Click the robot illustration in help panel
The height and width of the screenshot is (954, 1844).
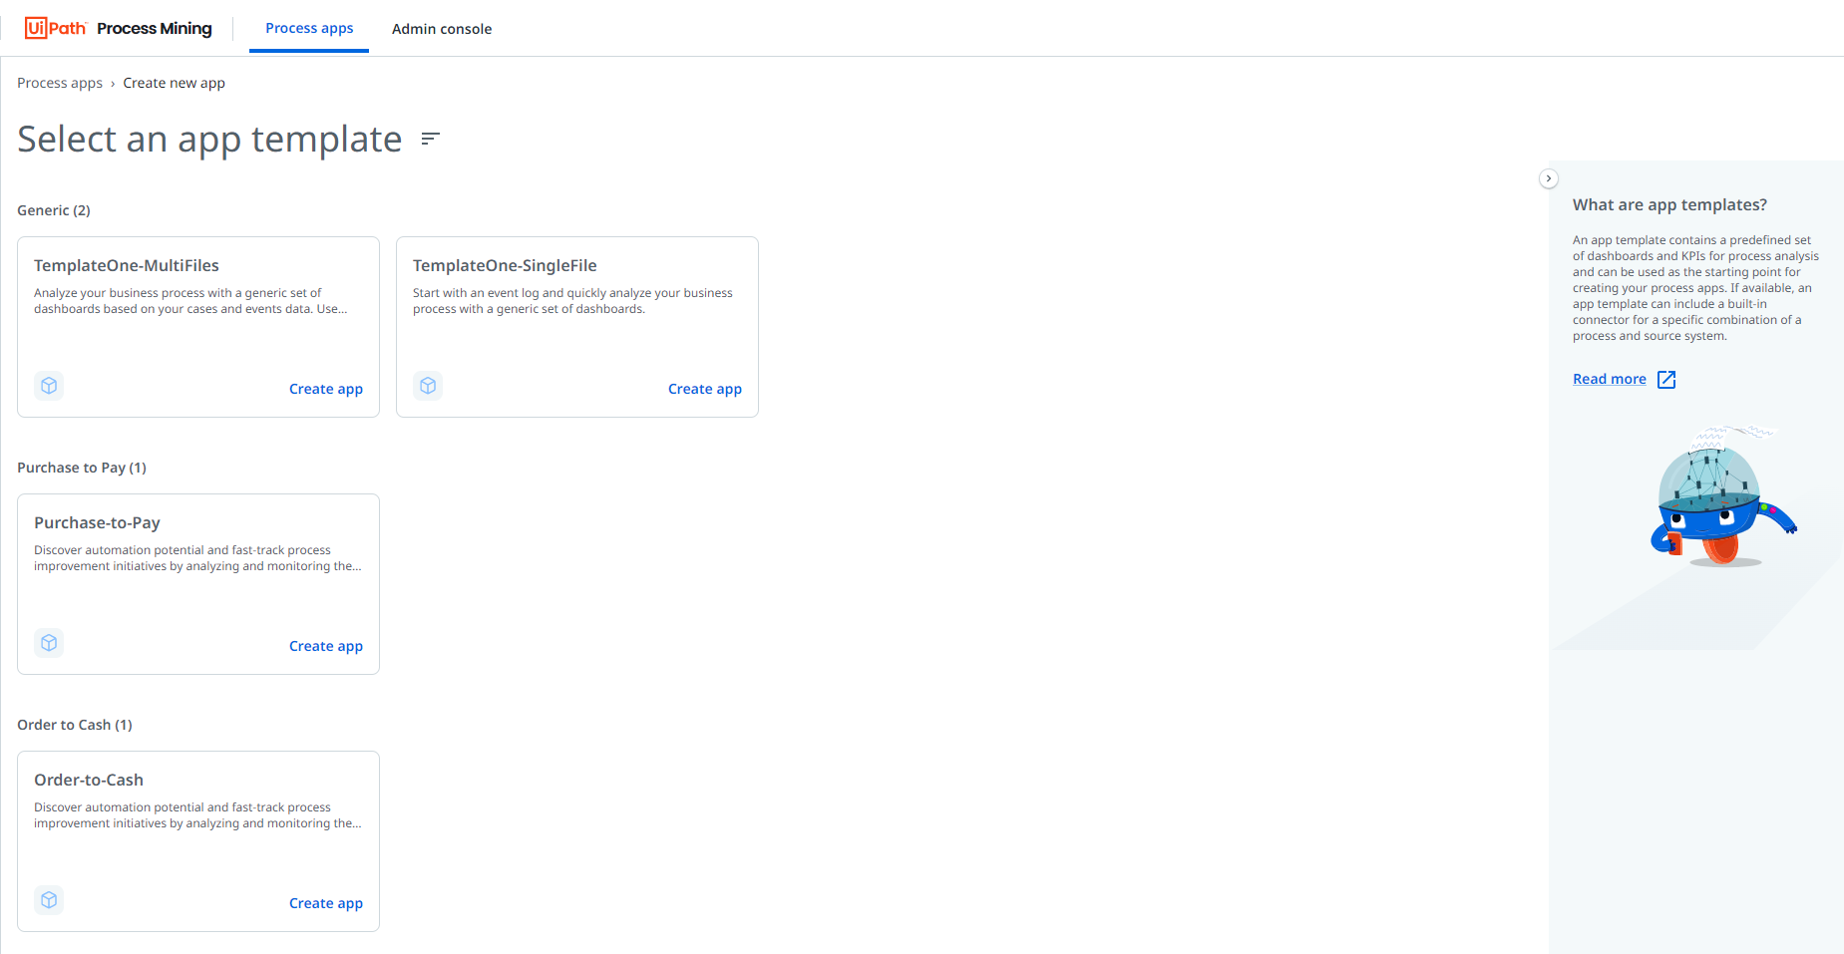[1720, 498]
